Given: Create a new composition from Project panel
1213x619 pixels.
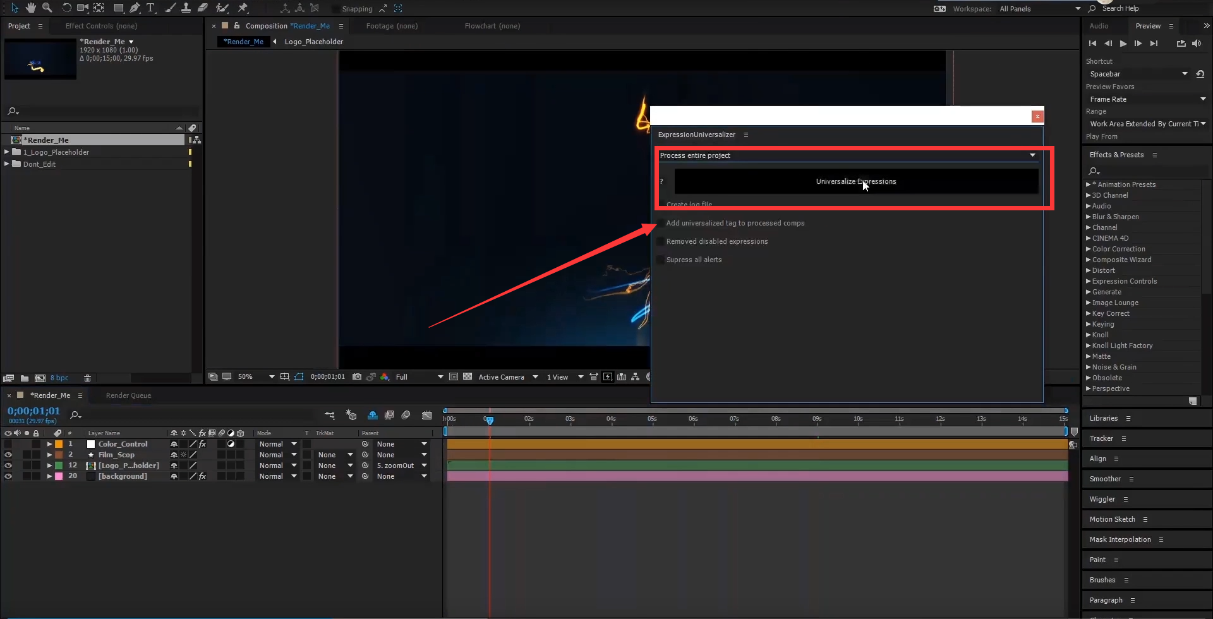Looking at the screenshot, I should [40, 378].
